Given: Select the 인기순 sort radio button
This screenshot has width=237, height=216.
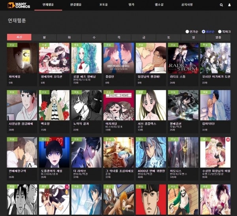Looking at the screenshot, I should pos(187,32).
